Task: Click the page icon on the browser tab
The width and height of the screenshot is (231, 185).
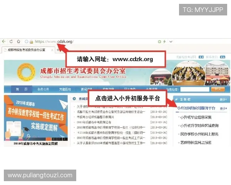Action: pyautogui.click(x=5, y=50)
